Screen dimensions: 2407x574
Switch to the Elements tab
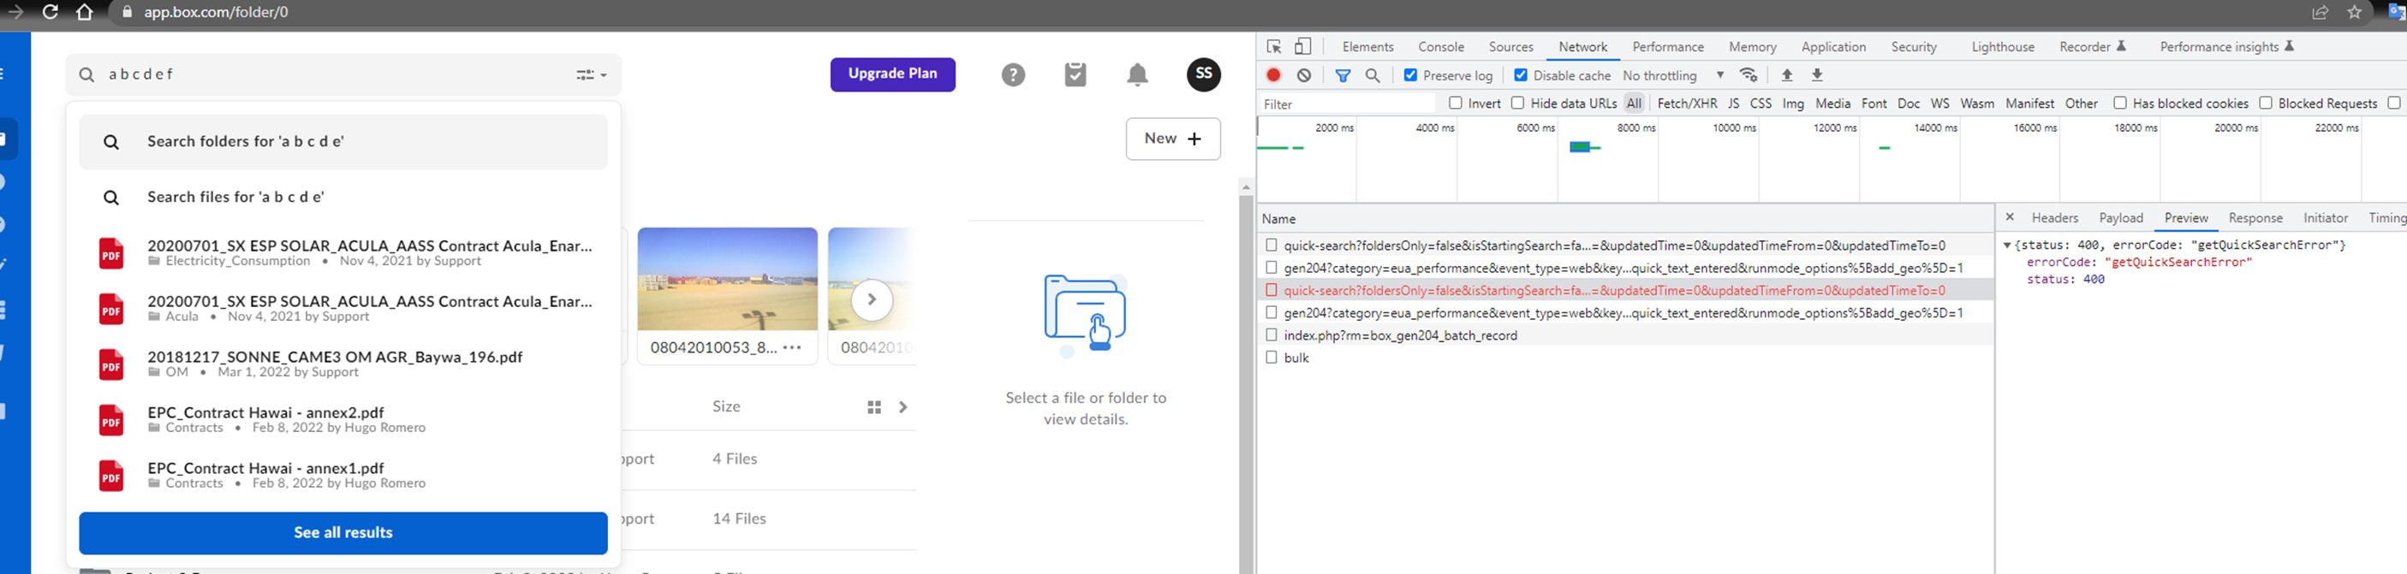pos(1367,47)
